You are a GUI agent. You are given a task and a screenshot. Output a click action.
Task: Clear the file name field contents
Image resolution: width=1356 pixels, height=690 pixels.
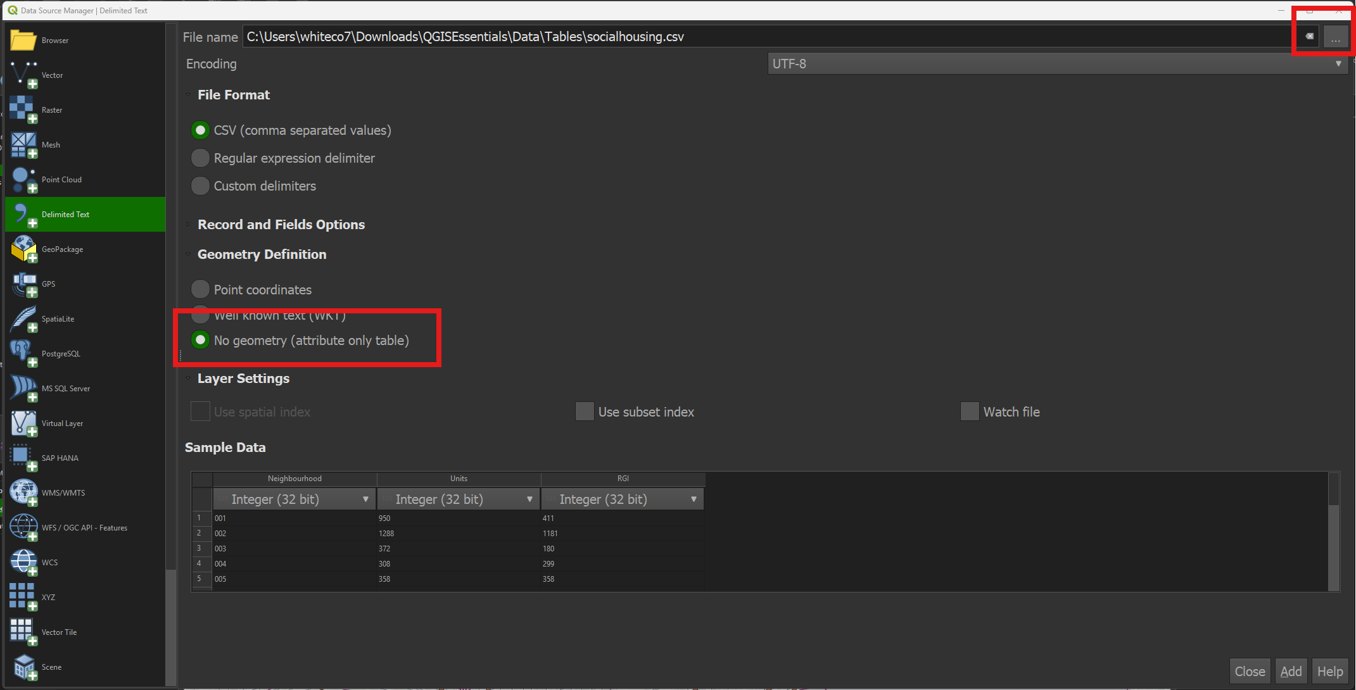pyautogui.click(x=1309, y=36)
